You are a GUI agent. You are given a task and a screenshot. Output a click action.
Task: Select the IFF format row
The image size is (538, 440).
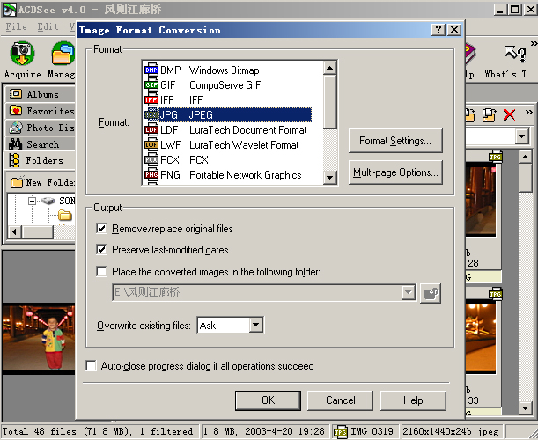(228, 100)
